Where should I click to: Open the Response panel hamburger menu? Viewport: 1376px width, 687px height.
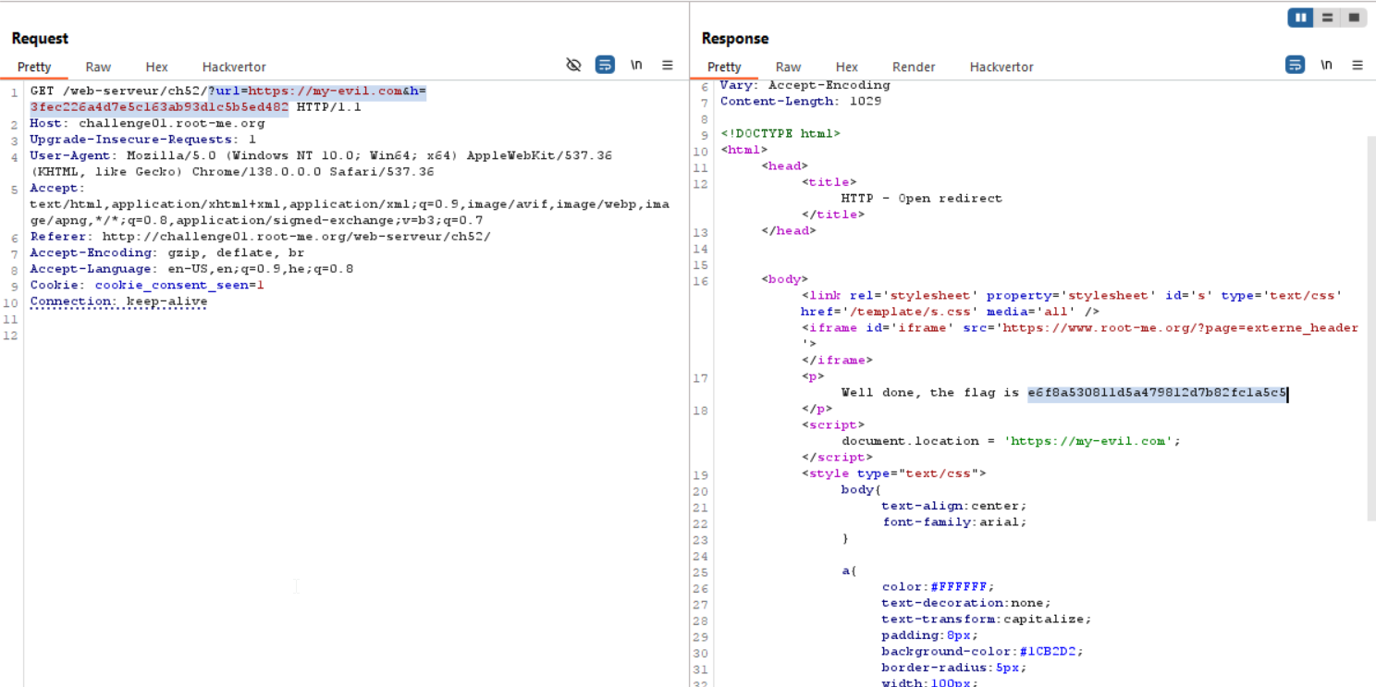[x=1358, y=65]
